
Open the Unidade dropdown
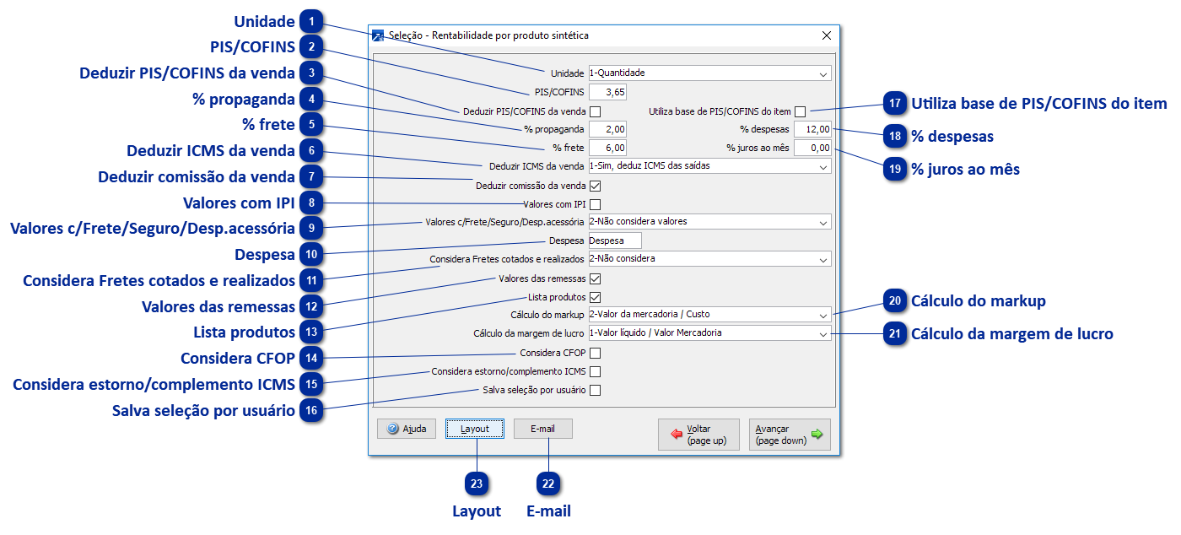(709, 73)
